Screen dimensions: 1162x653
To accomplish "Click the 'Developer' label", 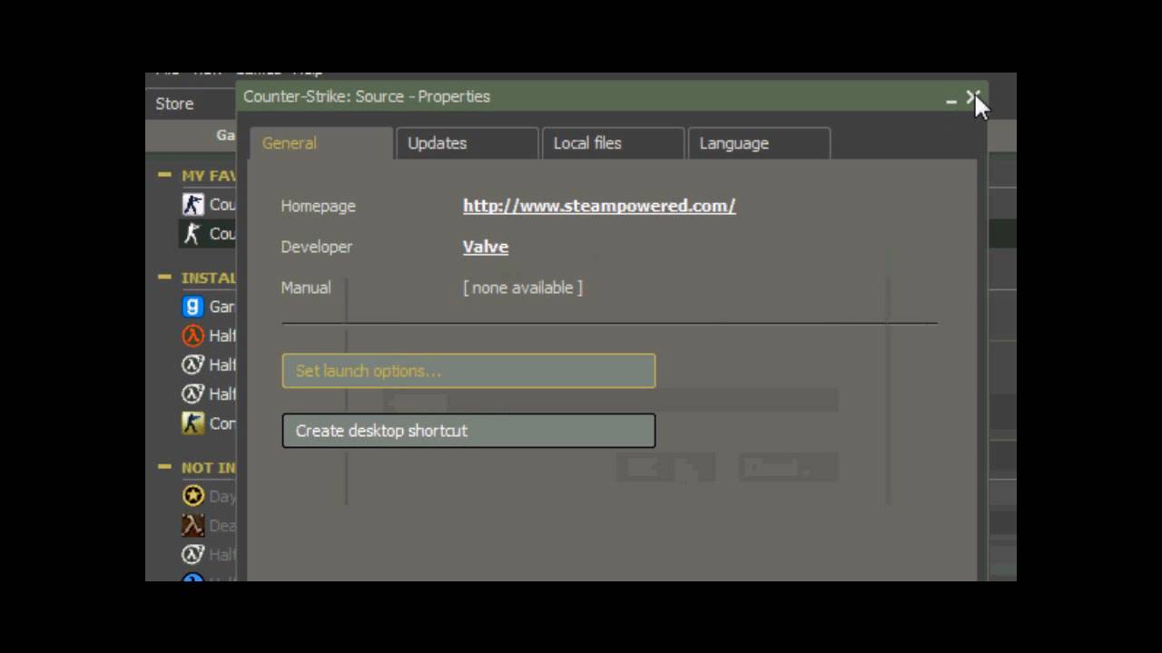I will coord(316,247).
